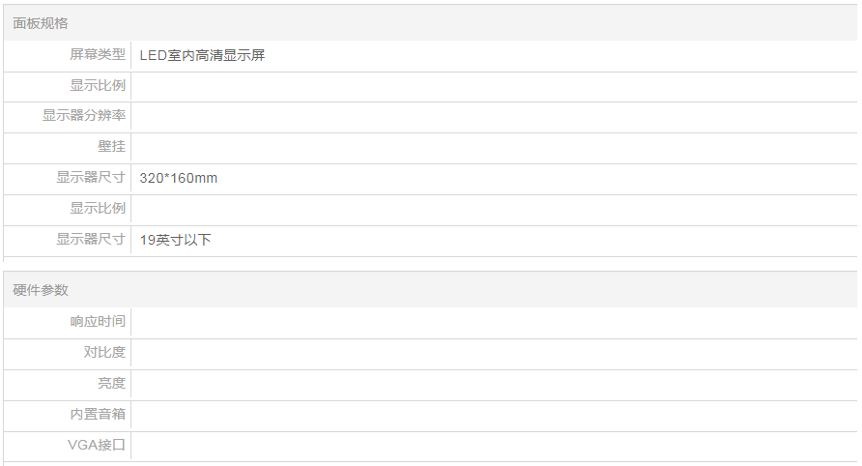The width and height of the screenshot is (862, 466).
Task: Click the 响应时间 label
Action: click(97, 322)
